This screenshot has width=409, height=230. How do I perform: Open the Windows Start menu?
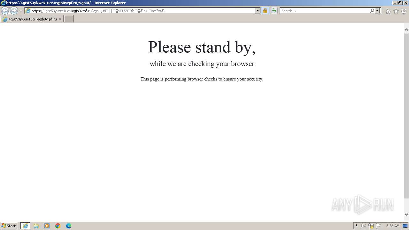pos(9,226)
